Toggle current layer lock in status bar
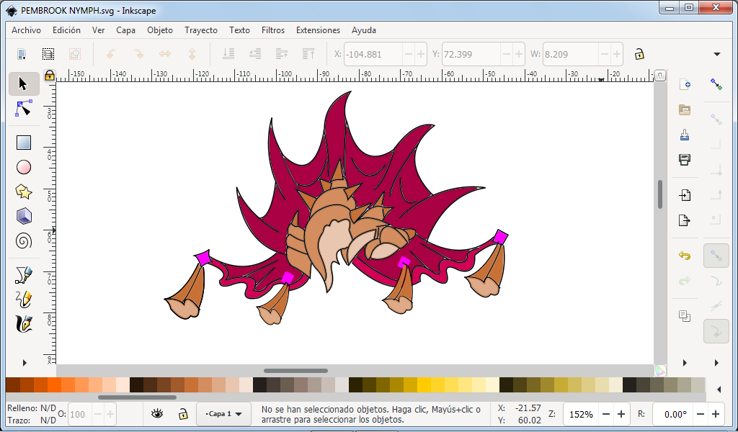Viewport: 738px width, 432px height. 183,414
